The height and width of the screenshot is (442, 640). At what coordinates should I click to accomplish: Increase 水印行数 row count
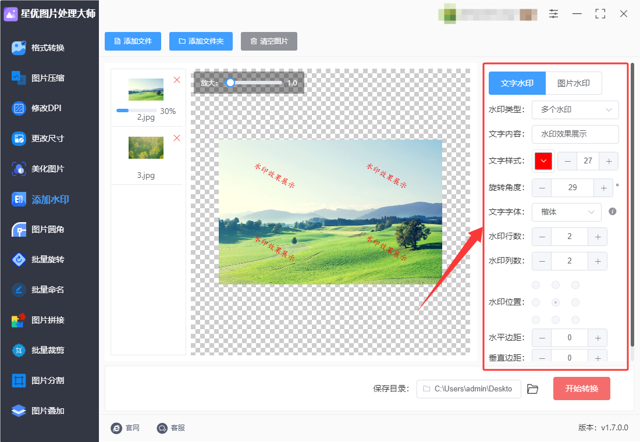click(598, 237)
